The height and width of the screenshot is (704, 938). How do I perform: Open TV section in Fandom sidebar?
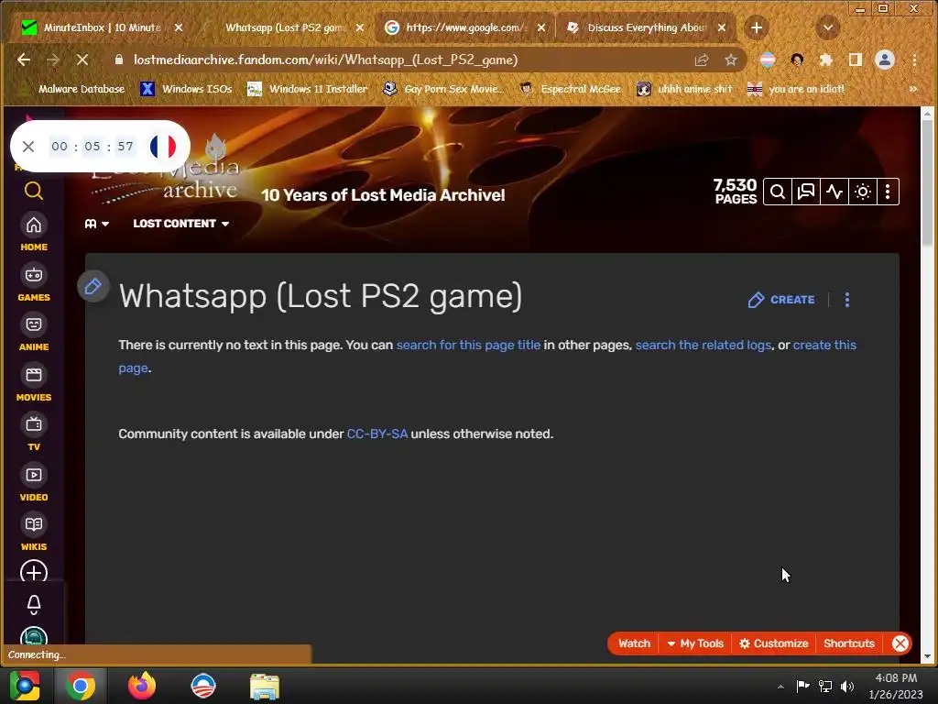point(34,433)
